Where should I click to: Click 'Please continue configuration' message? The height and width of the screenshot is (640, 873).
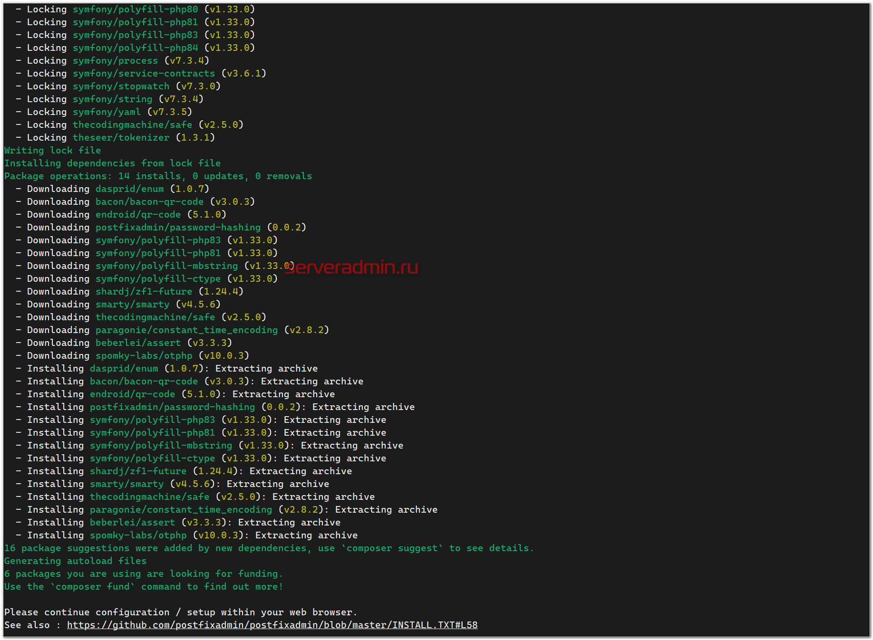(x=181, y=612)
